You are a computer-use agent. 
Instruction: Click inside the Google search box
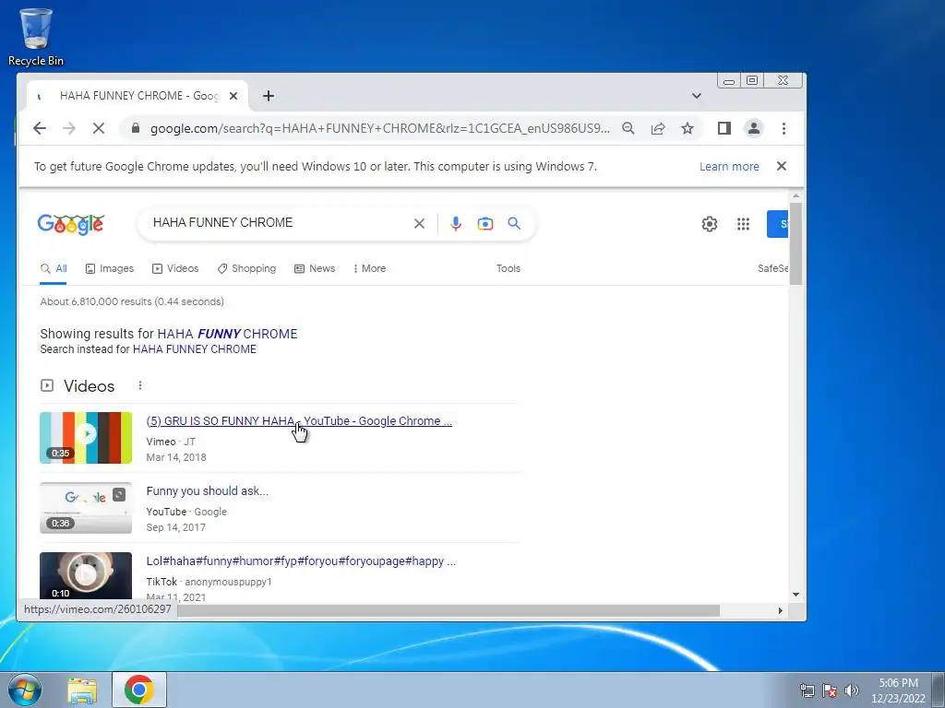coord(277,223)
